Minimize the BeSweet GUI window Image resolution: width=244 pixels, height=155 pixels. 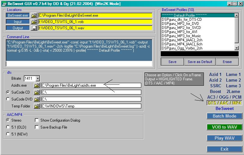[x=229, y=4]
